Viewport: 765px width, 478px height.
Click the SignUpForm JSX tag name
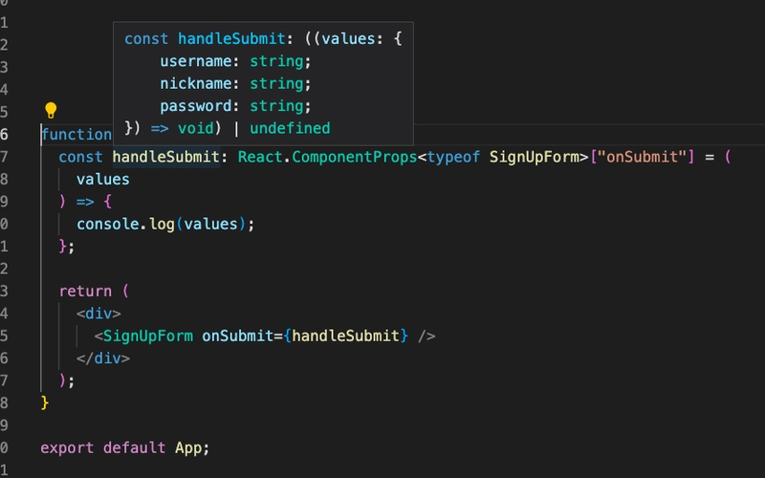tap(148, 337)
